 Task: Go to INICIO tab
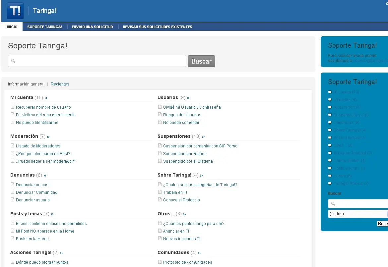tap(12, 27)
